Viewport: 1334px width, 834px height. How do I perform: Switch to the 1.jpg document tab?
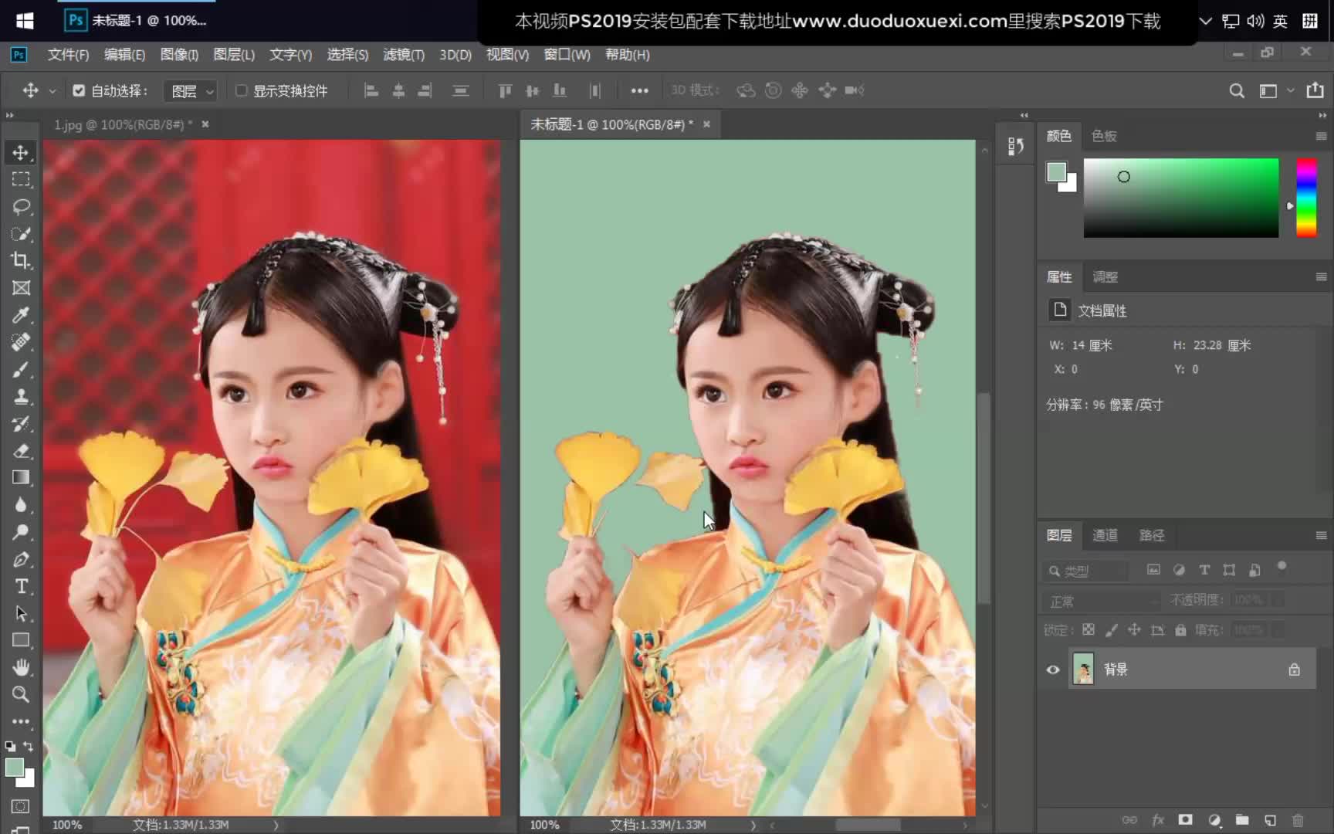point(124,124)
